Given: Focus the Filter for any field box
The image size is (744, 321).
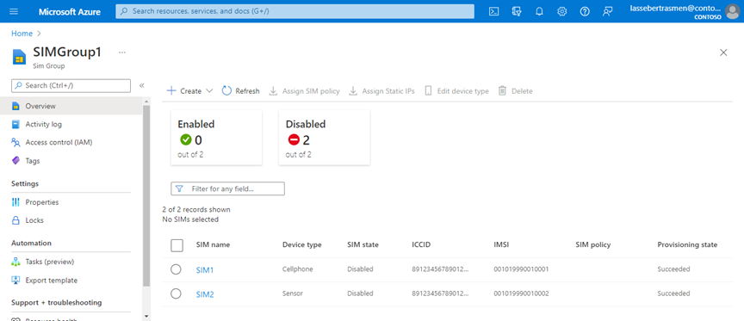Looking at the screenshot, I should click(227, 188).
